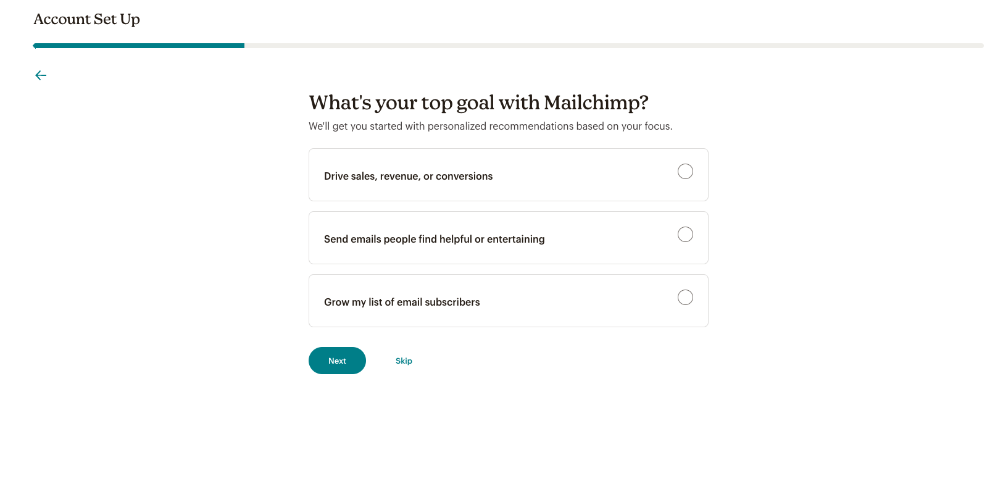Click the 'Drive sales, revenue, or conversions' label text

[x=408, y=177]
